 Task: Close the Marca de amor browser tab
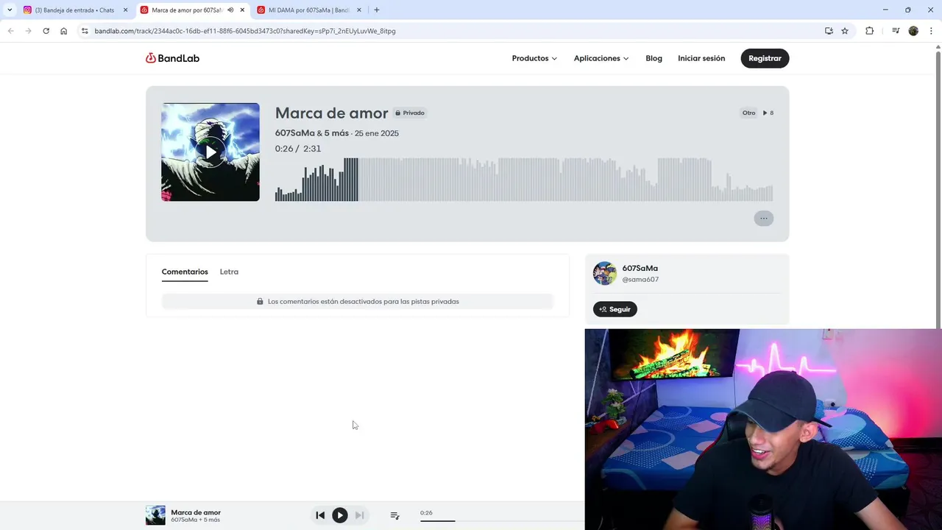pos(242,10)
